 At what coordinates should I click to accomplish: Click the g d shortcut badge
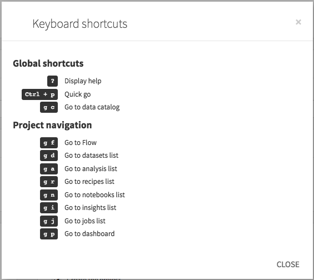pos(49,156)
